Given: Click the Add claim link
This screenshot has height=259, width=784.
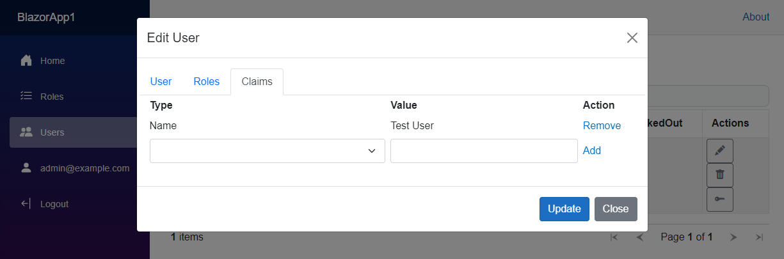Looking at the screenshot, I should click(x=592, y=151).
